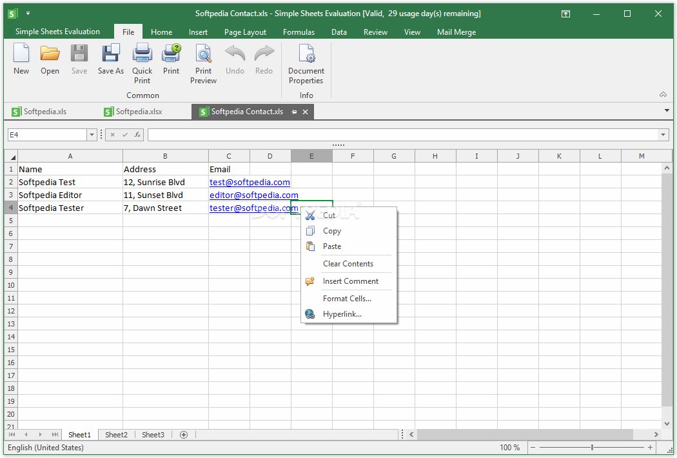
Task: Open the quick access toolbar dropdown
Action: [28, 14]
